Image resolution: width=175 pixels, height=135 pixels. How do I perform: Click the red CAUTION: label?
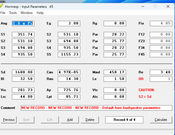click(147, 90)
